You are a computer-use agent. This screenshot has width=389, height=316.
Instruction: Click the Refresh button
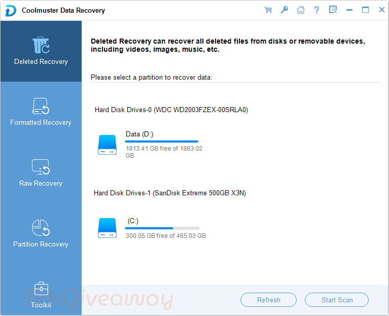[x=268, y=300]
